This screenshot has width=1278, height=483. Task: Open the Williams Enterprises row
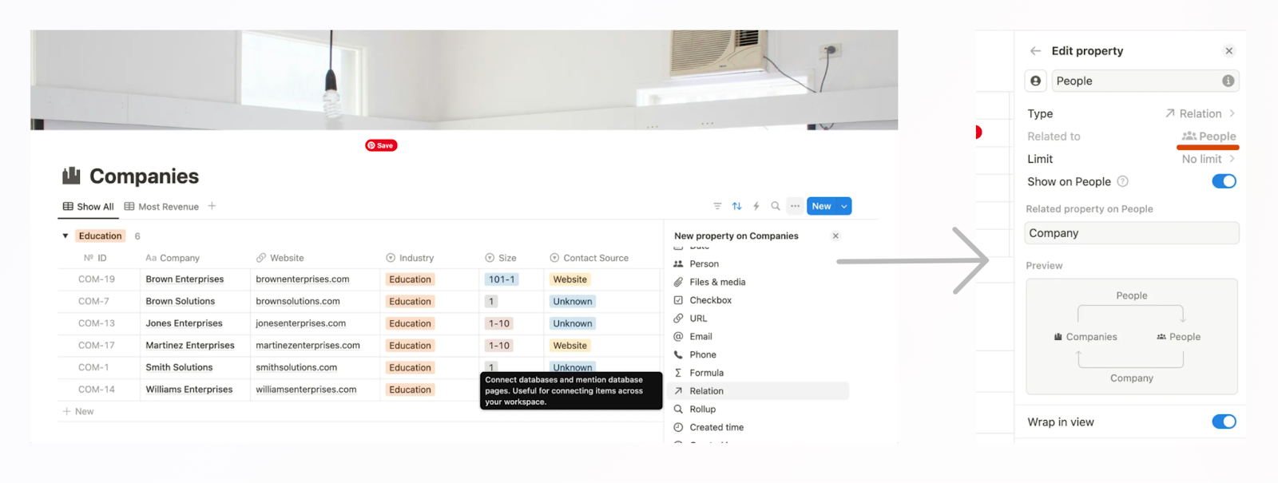[x=189, y=390]
